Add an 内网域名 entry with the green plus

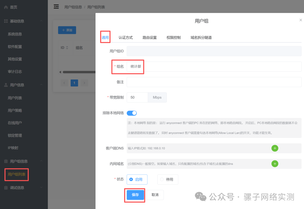[x=275, y=164]
